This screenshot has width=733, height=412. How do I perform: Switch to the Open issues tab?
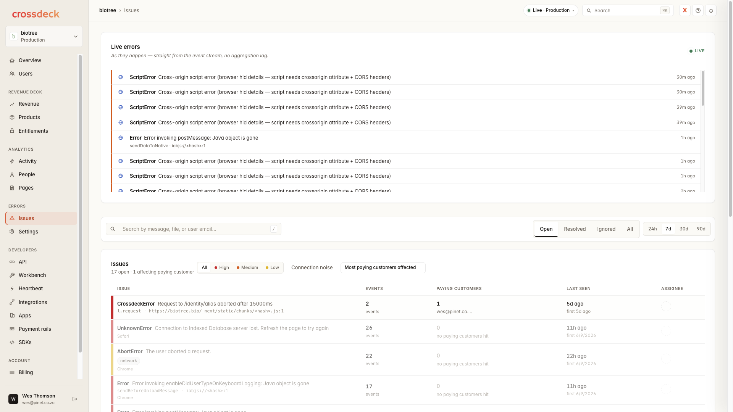pyautogui.click(x=546, y=229)
